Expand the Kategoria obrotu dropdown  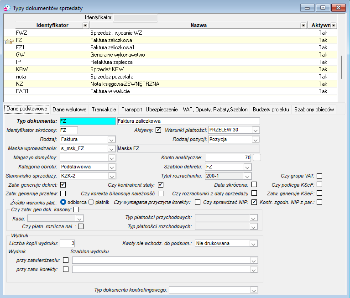[x=111, y=167]
